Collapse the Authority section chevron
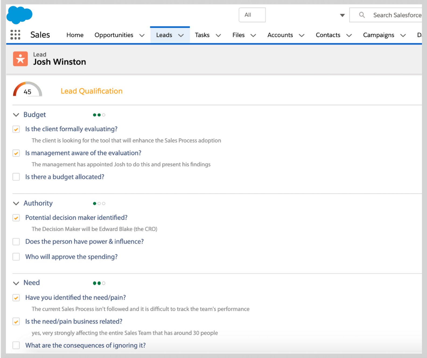Viewport: 427px width, 358px height. pos(16,203)
